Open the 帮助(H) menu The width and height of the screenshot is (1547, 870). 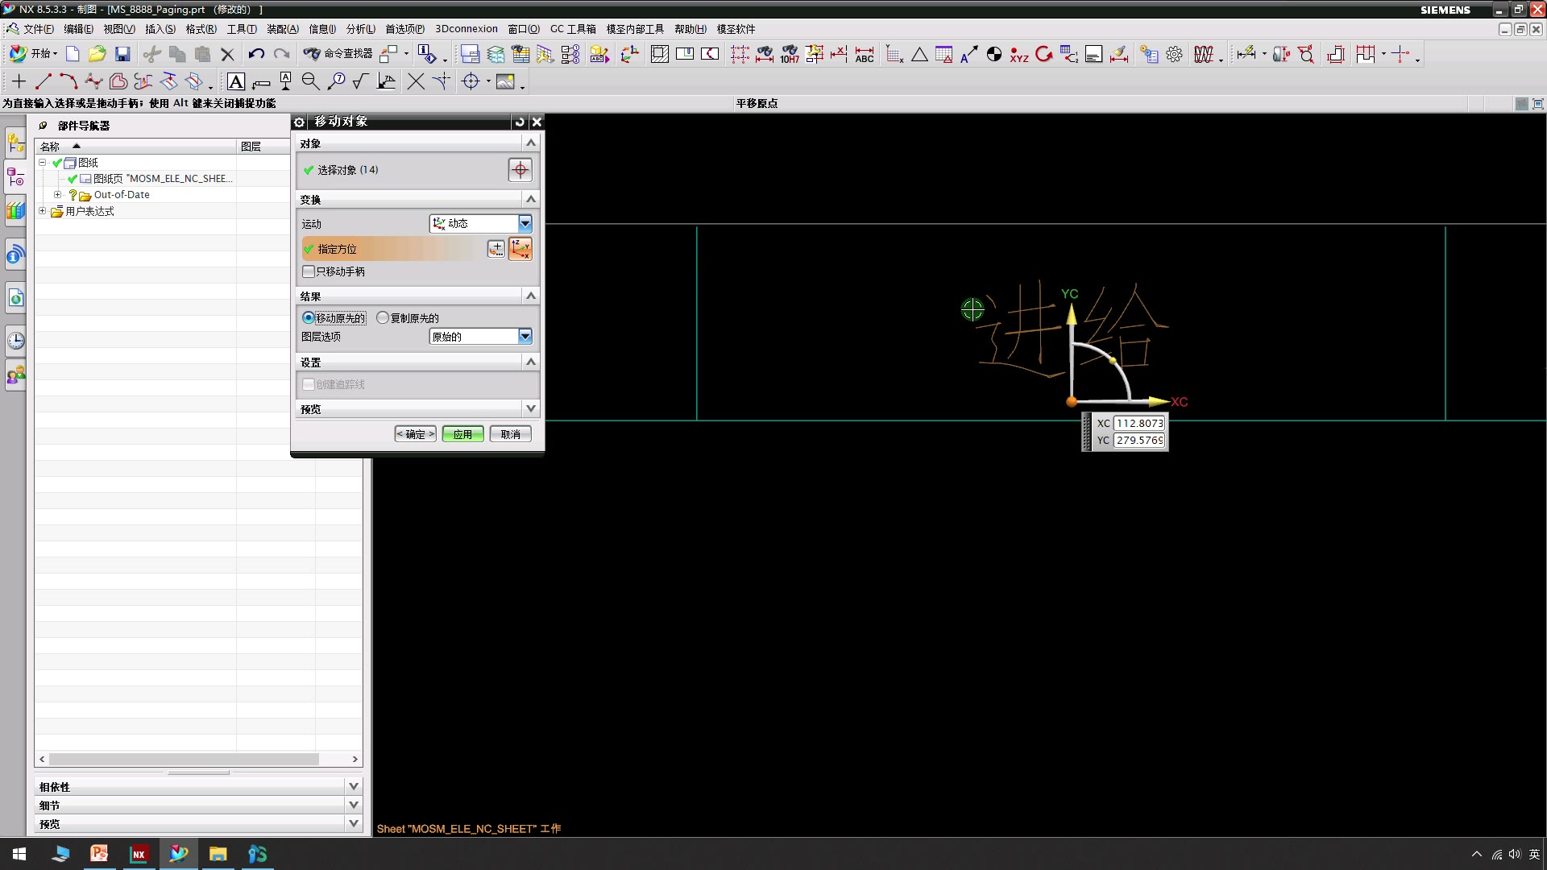point(691,29)
